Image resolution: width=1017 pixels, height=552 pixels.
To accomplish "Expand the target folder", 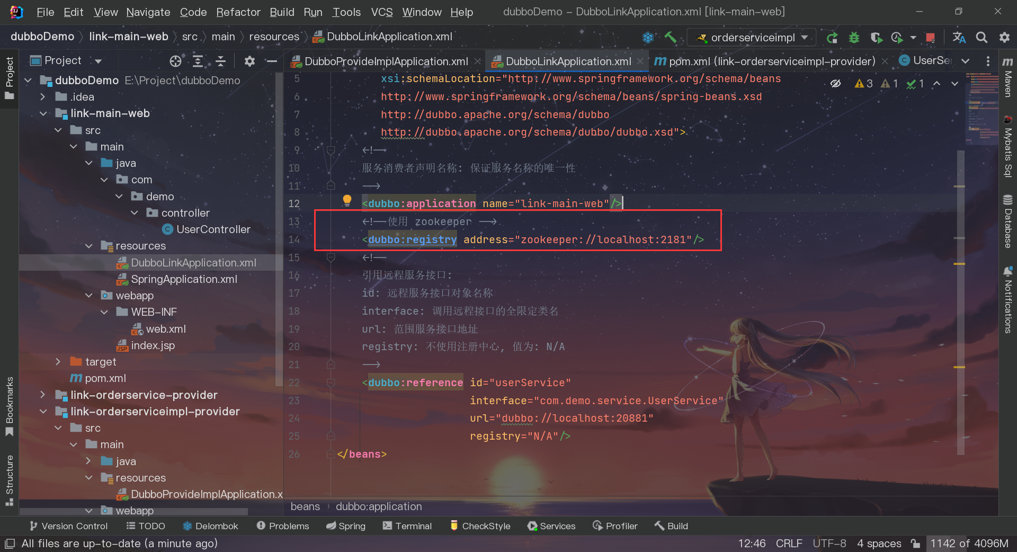I will [58, 362].
